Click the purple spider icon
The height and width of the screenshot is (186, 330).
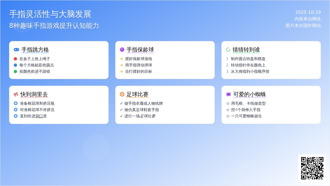coord(228,94)
